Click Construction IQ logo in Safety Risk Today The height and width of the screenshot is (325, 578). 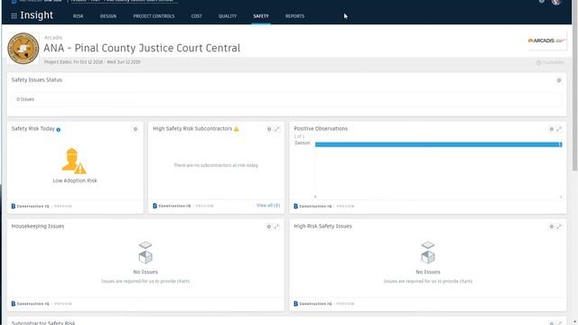pyautogui.click(x=30, y=207)
